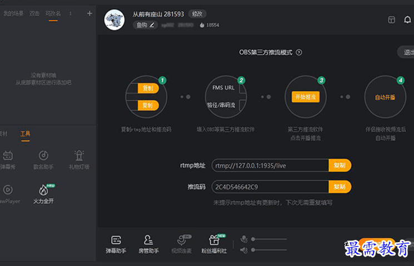The height and width of the screenshot is (266, 414).
Task: Select the 可改名 scene tab
Action: [x=53, y=13]
